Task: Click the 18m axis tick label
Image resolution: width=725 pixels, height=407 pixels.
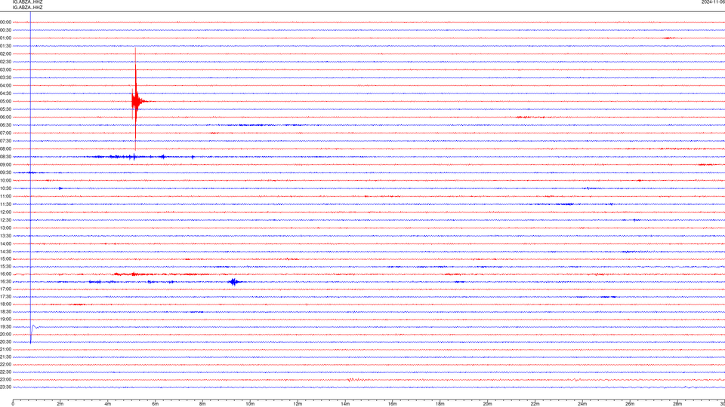Action: coord(440,404)
